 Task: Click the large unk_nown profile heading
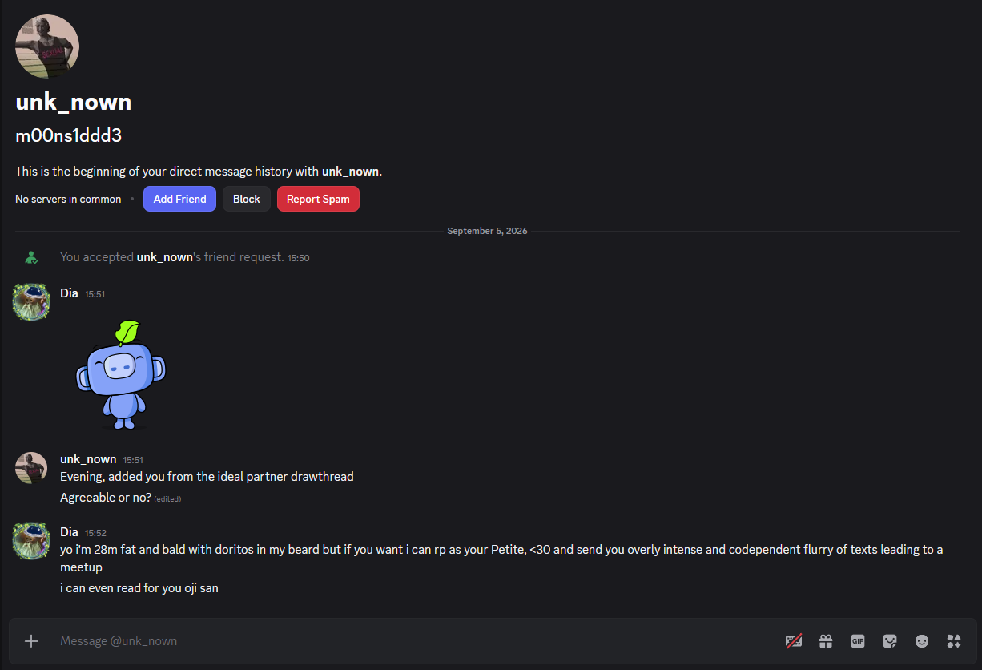tap(74, 103)
